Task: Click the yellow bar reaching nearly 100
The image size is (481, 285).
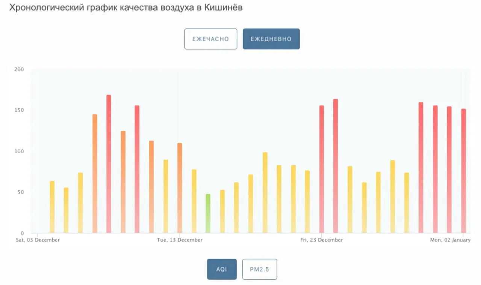Action: pyautogui.click(x=265, y=192)
